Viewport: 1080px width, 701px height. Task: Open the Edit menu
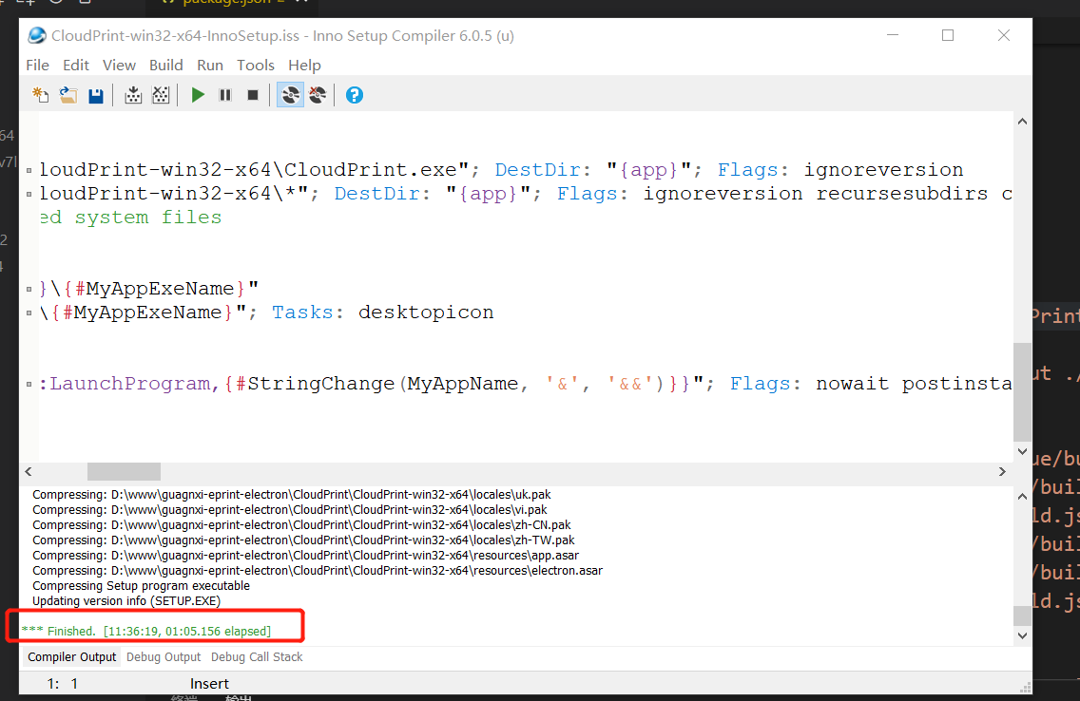tap(76, 66)
